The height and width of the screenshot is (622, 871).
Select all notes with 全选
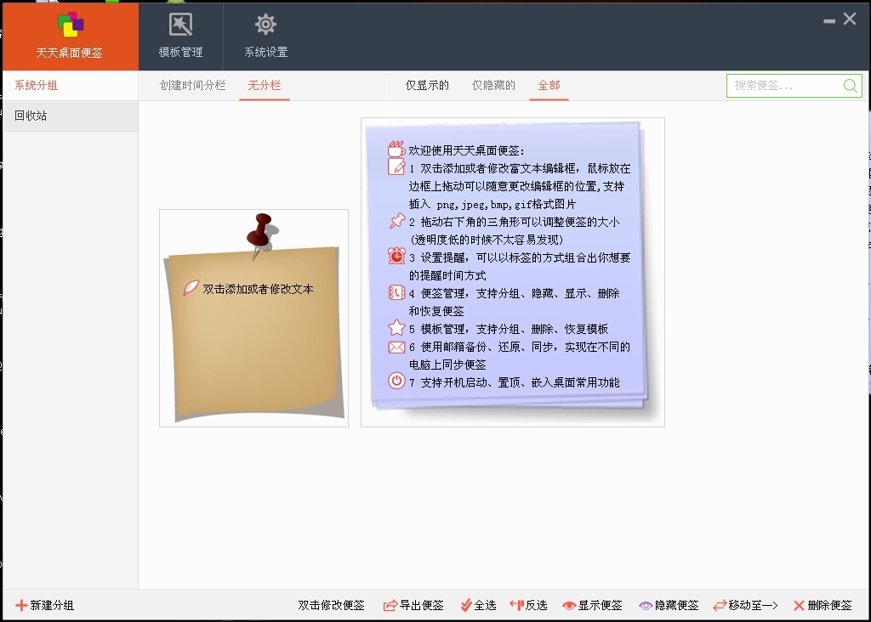pyautogui.click(x=478, y=605)
